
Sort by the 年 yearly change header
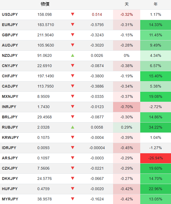pos(155,4)
